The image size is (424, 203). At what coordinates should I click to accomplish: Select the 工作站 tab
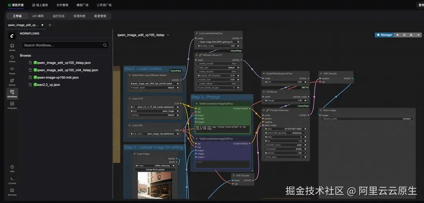pyautogui.click(x=17, y=16)
